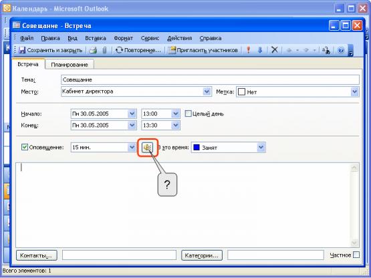This screenshot has width=371, height=278.
Task: Select the Встреча tab
Action: click(x=28, y=64)
